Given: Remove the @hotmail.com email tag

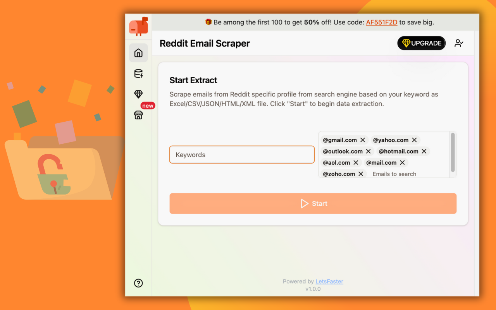Looking at the screenshot, I should (424, 151).
